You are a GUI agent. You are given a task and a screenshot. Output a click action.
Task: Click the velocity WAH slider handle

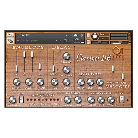point(123,76)
